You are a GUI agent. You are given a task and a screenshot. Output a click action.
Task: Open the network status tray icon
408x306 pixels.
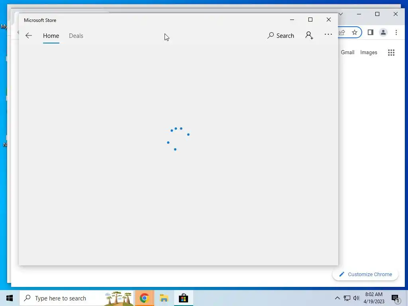point(347,298)
